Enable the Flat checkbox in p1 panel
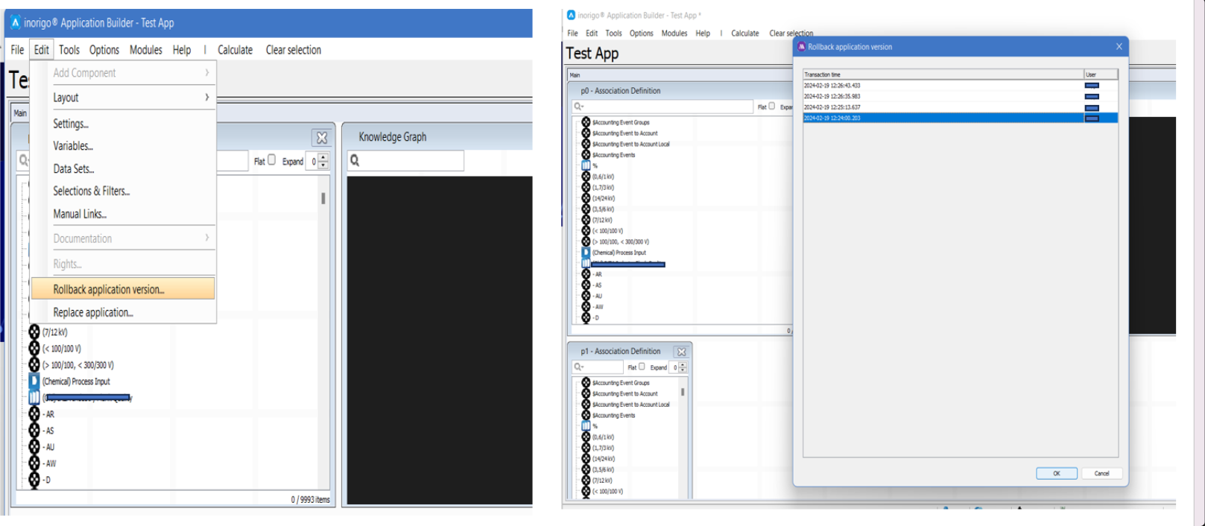This screenshot has height=526, width=1205. click(x=642, y=367)
